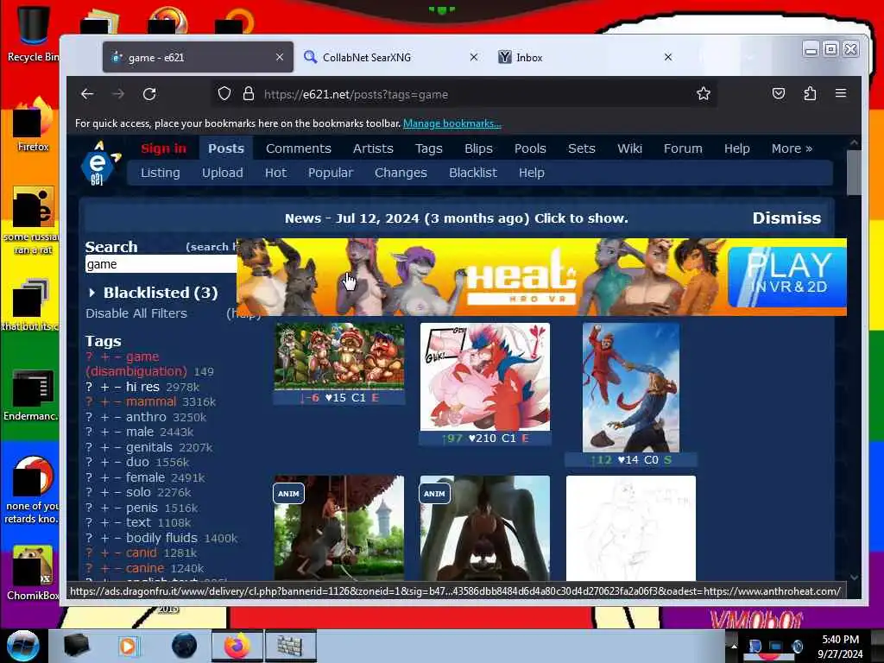Go back using browser back arrow
The height and width of the screenshot is (663, 884).
87,94
